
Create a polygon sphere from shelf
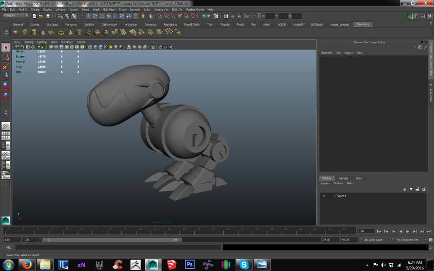16,33
